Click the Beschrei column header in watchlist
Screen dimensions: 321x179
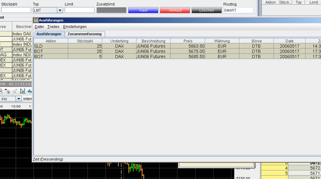[22, 27]
